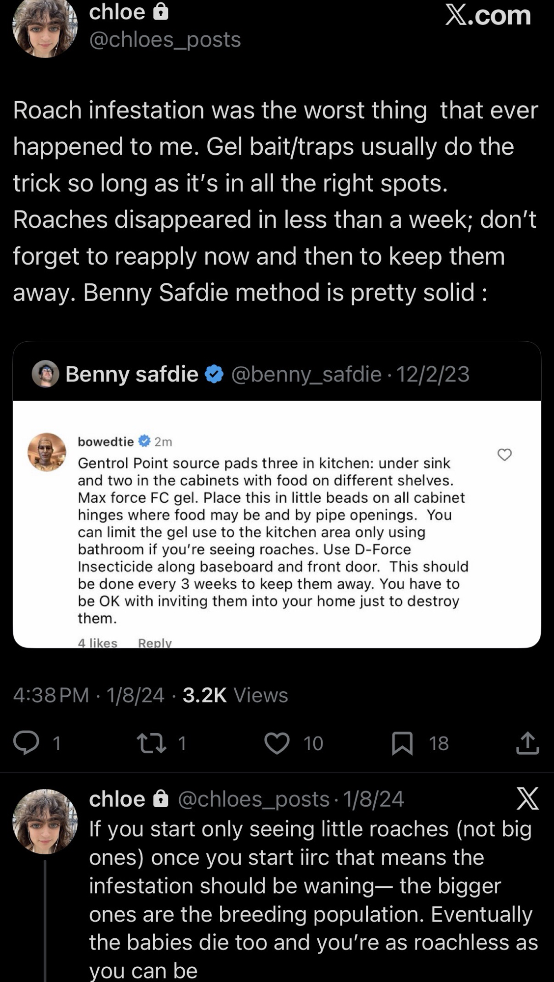Viewport: 554px width, 982px height.
Task: Like the bowedtie comment heart
Action: (504, 455)
